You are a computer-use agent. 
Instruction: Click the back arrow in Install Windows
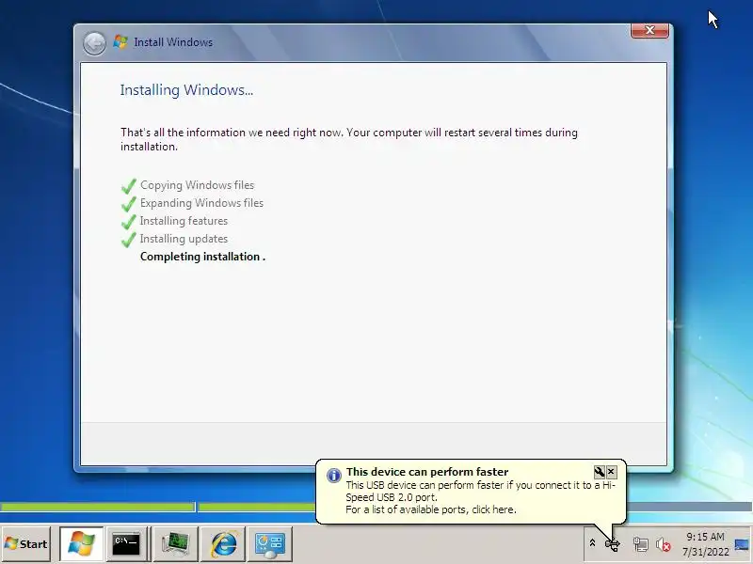click(x=94, y=43)
